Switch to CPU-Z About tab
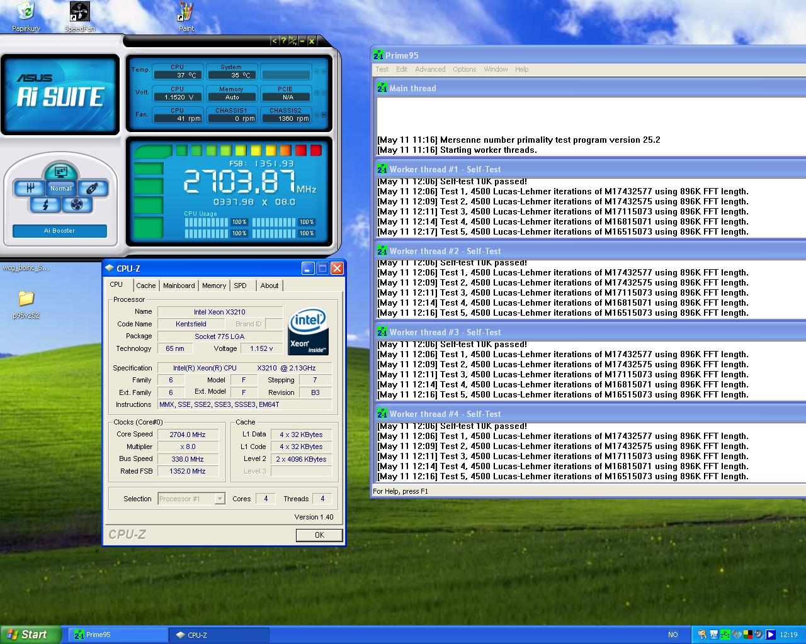This screenshot has width=806, height=644. coord(270,286)
